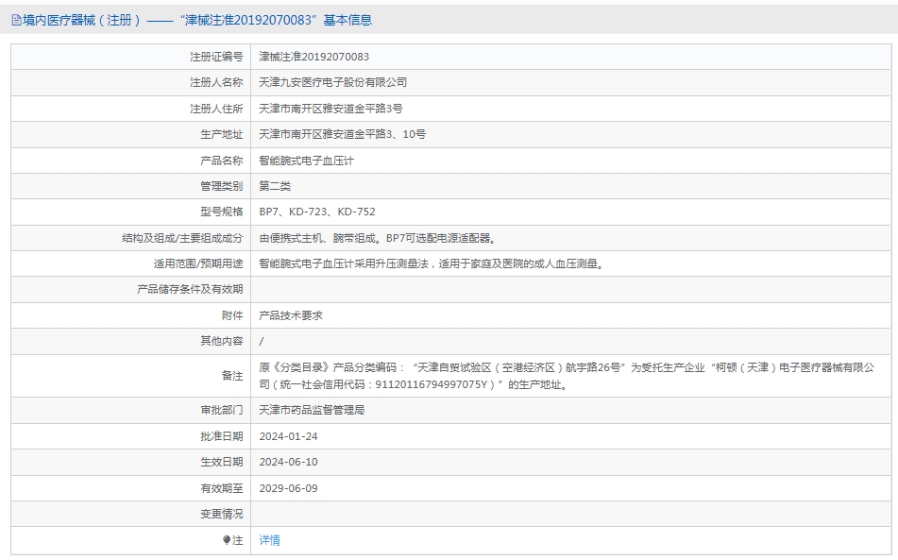Click the effective date 2024-06-10
Screen dimensions: 898x560
pos(288,462)
